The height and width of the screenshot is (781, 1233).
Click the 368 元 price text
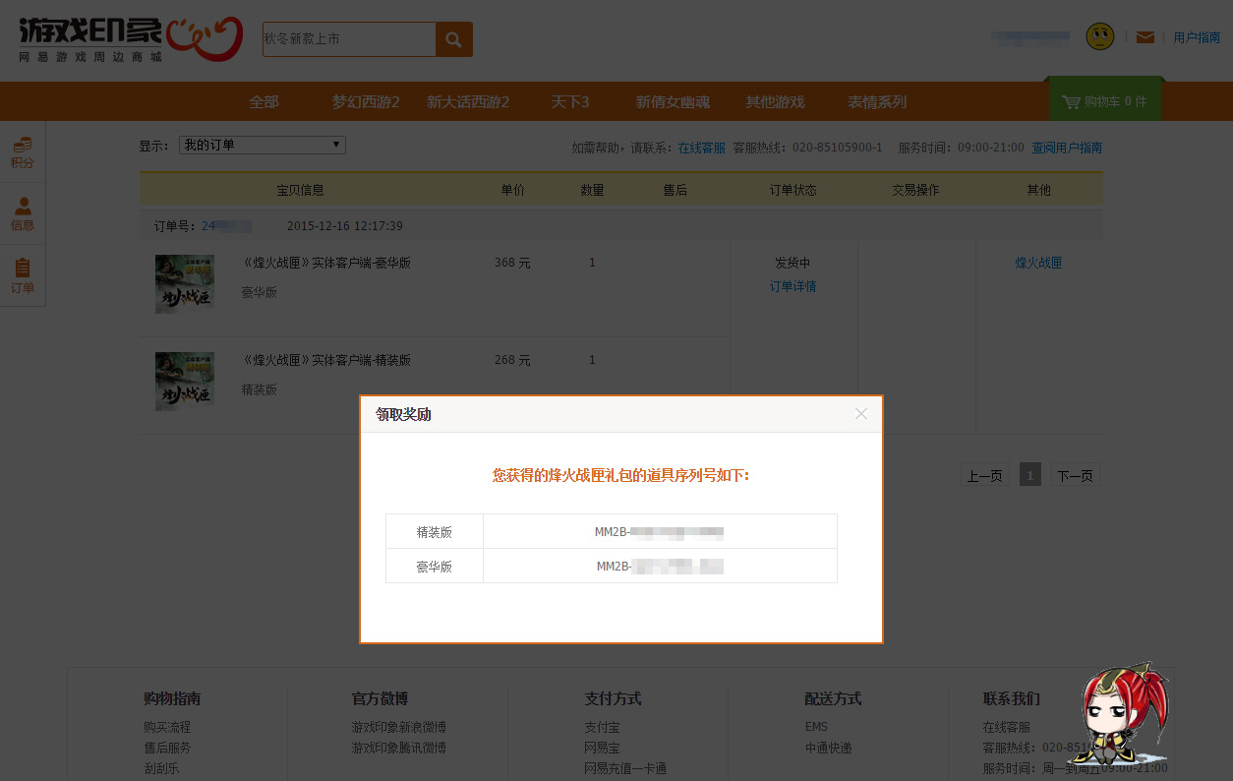(512, 263)
